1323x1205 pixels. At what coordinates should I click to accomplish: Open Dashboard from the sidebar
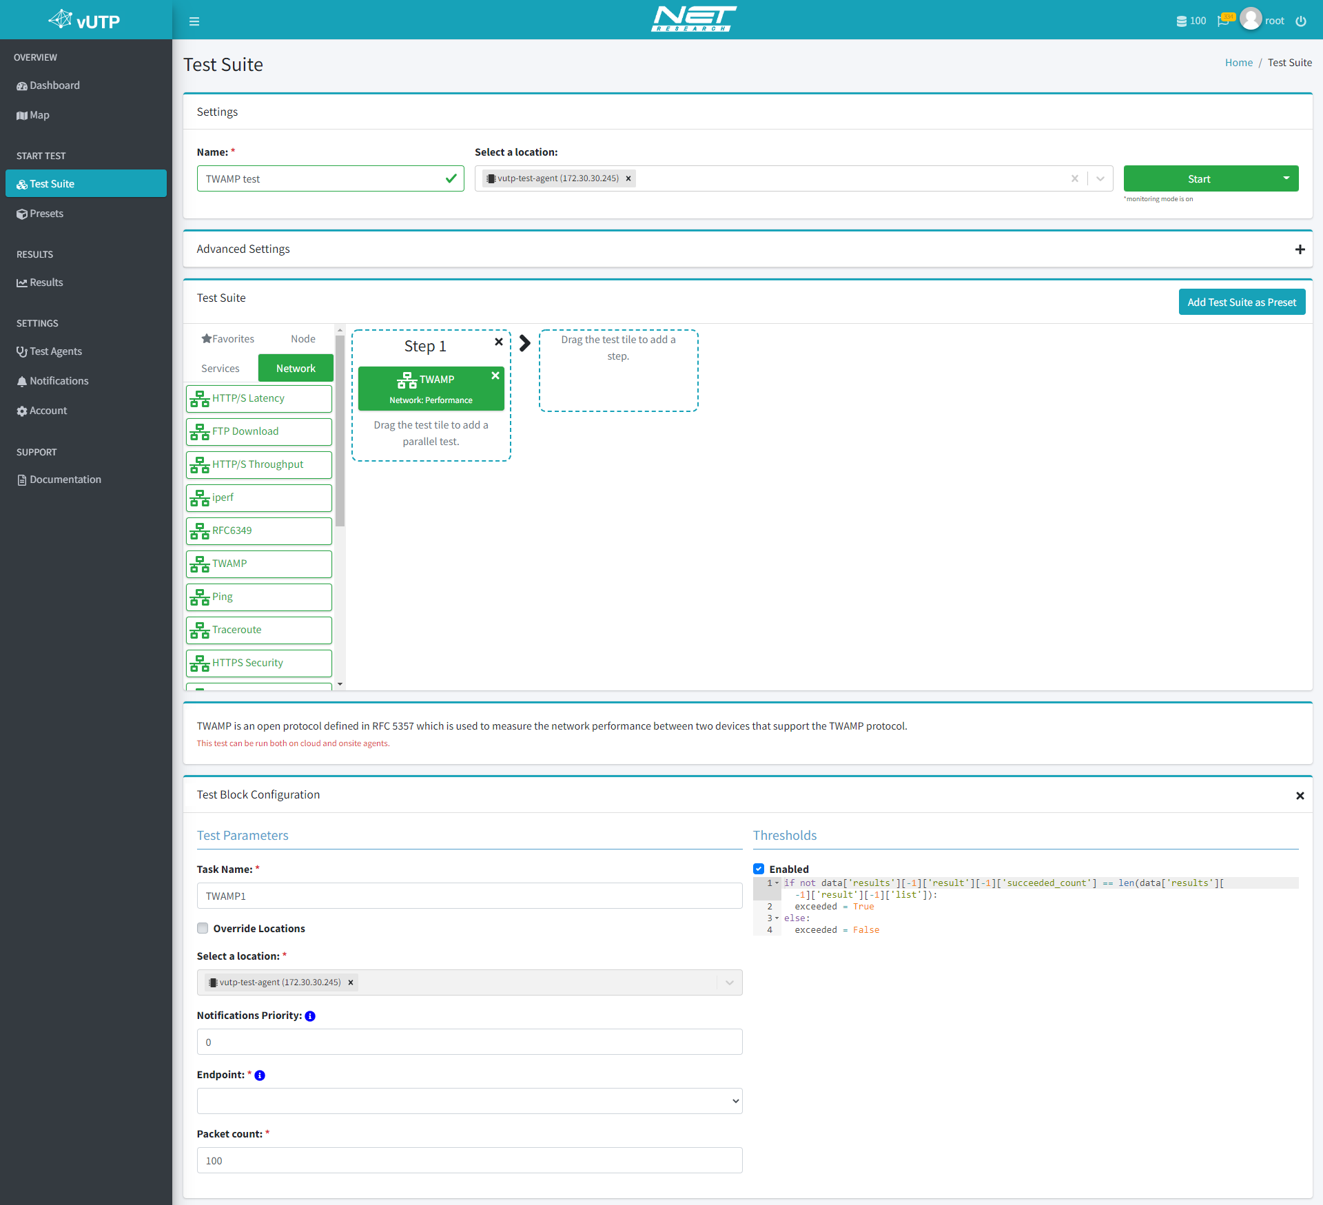point(86,85)
